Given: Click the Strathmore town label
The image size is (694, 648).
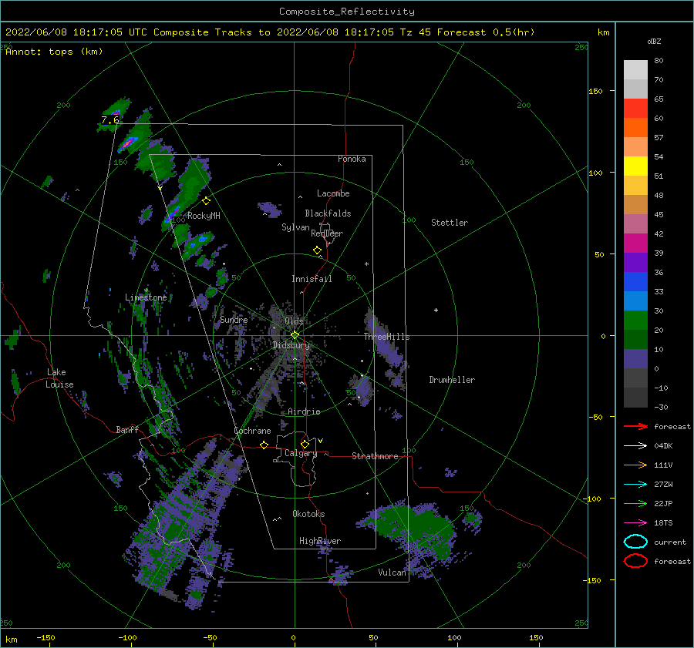Looking at the screenshot, I should click(x=375, y=456).
